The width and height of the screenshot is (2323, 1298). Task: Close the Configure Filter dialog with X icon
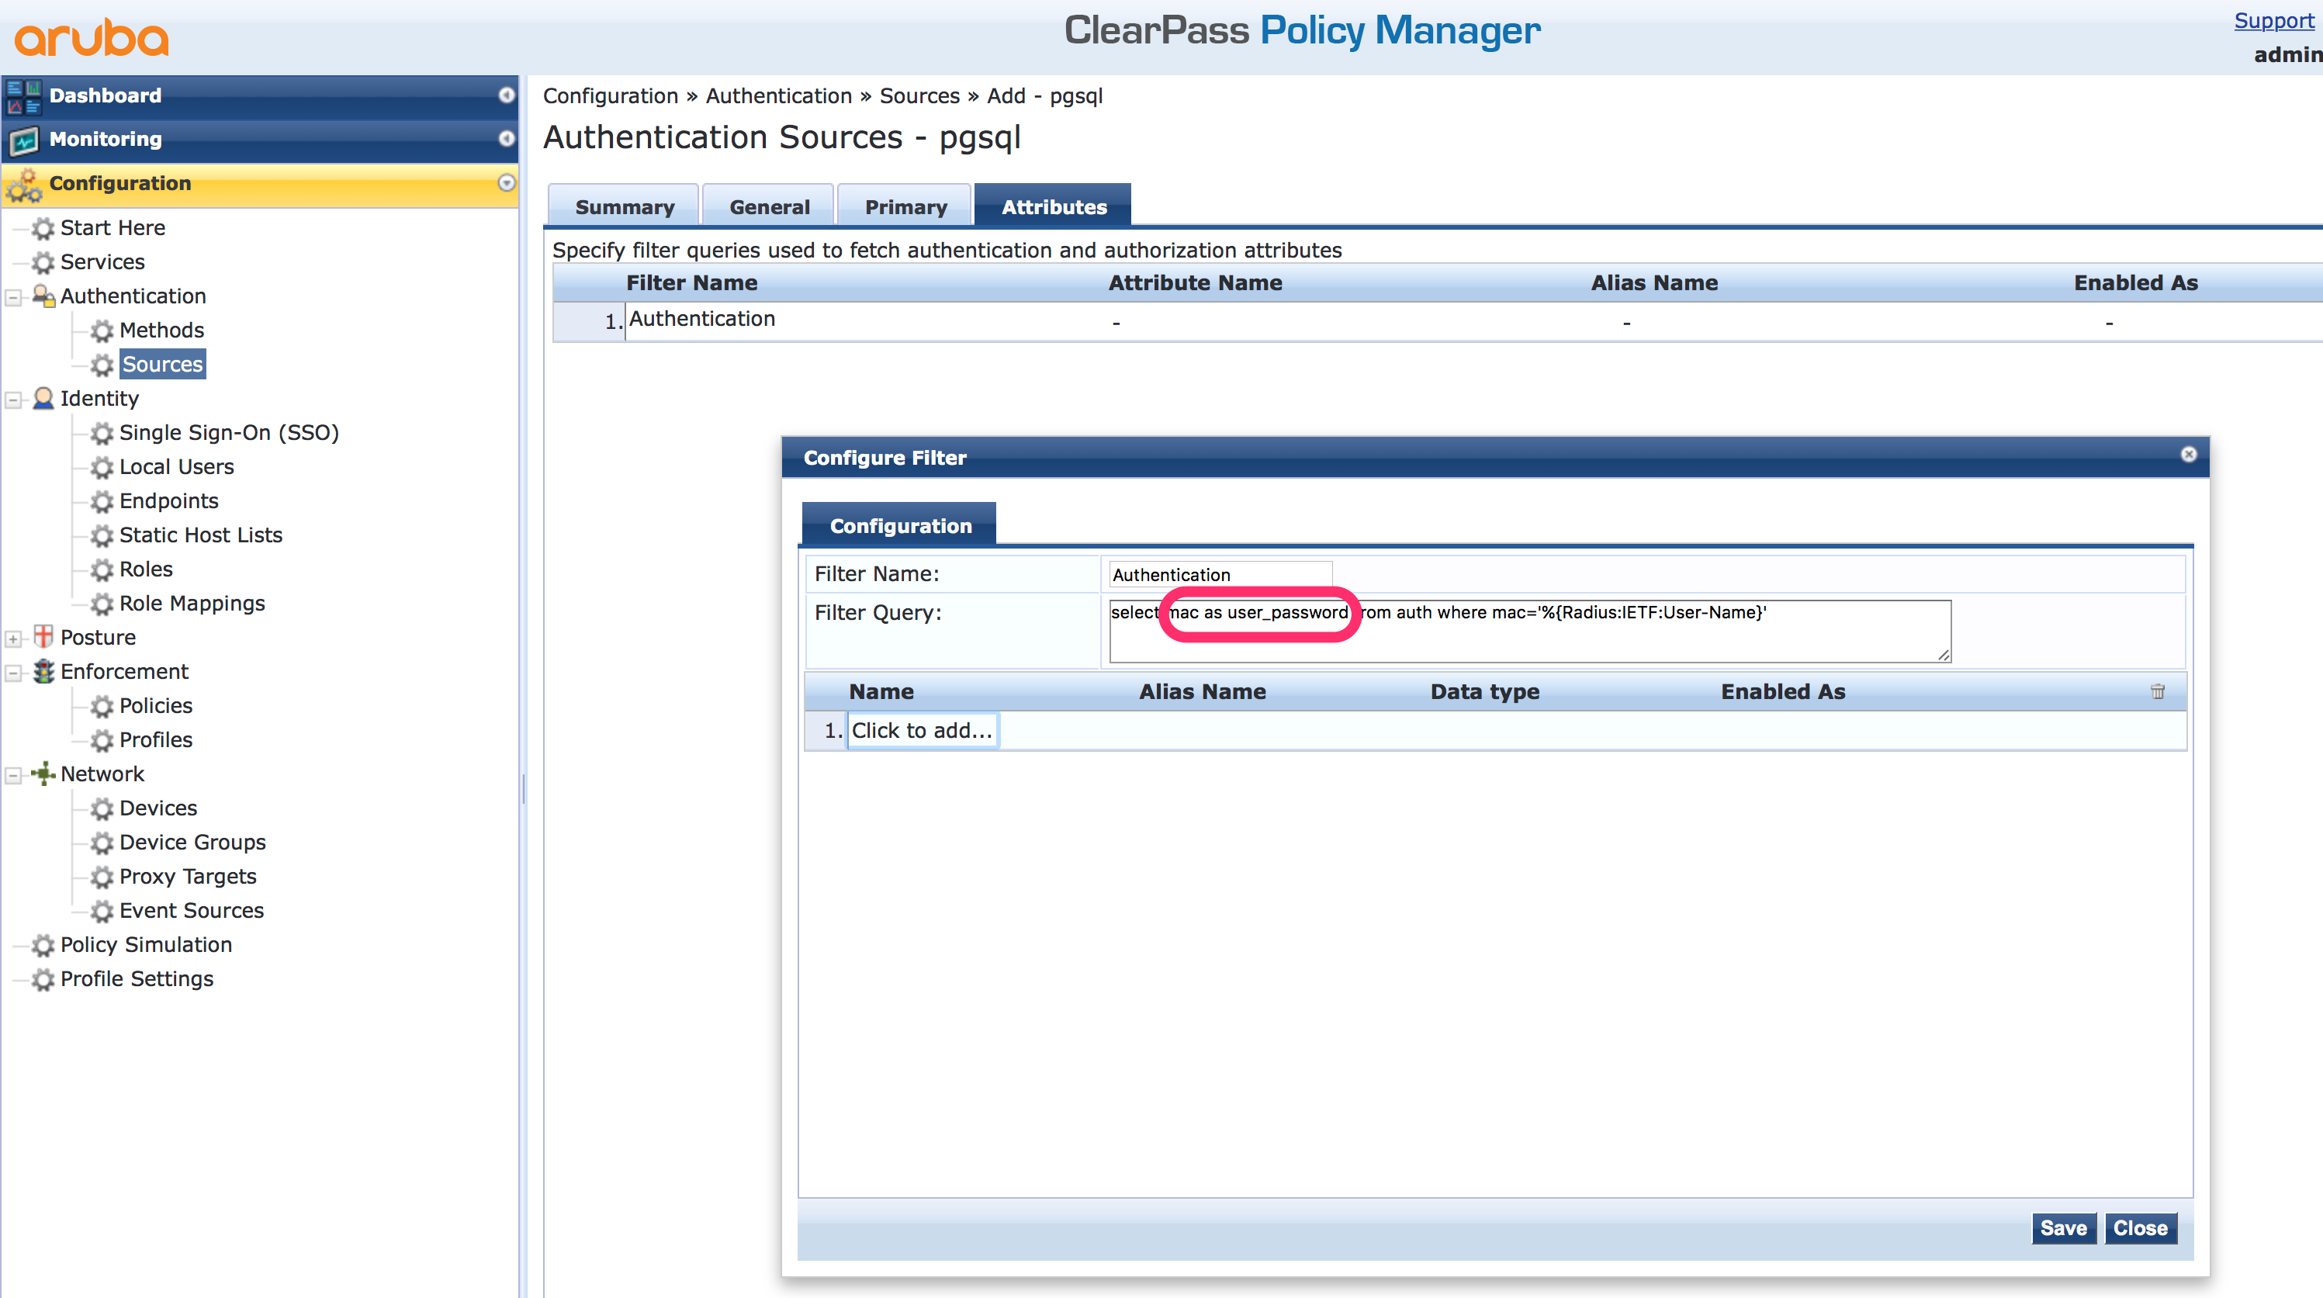2189,455
